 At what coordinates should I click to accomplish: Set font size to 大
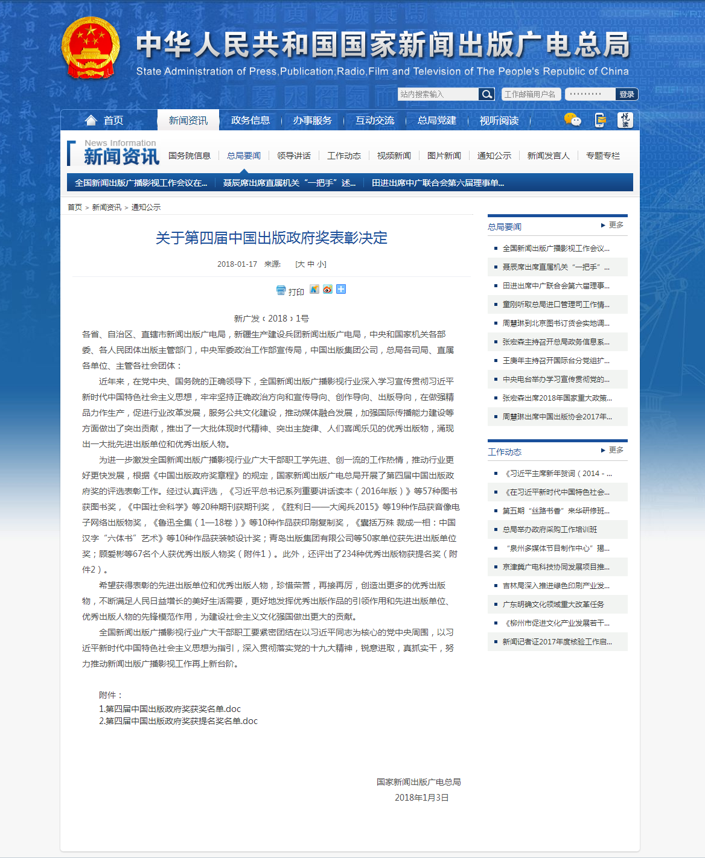(x=301, y=264)
